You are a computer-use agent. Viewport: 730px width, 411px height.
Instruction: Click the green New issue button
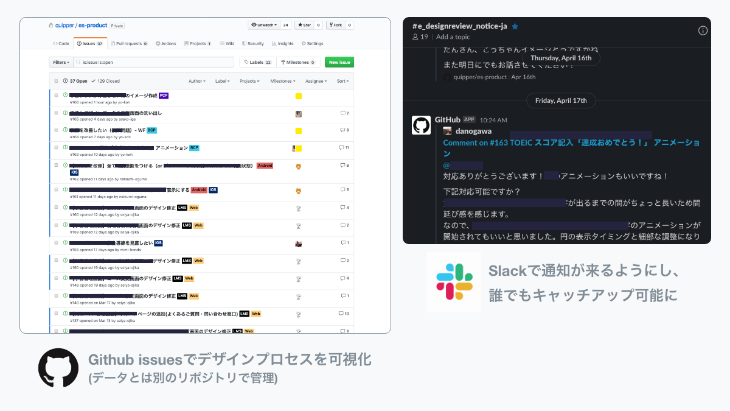(339, 62)
